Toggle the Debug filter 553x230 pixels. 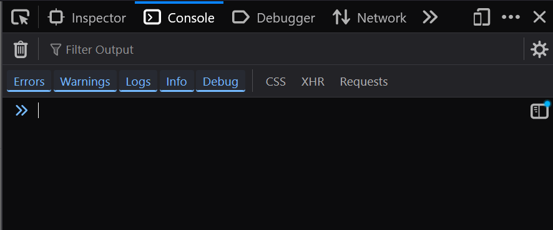[x=220, y=82]
